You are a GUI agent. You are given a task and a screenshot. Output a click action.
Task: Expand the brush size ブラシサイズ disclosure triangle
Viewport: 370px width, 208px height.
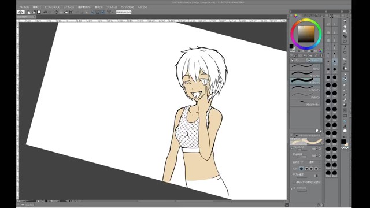[291, 148]
